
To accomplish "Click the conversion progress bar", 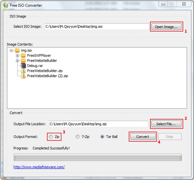I will (x=97, y=157).
